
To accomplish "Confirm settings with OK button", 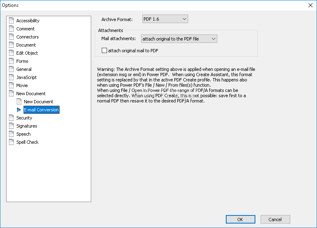I will tap(240, 219).
